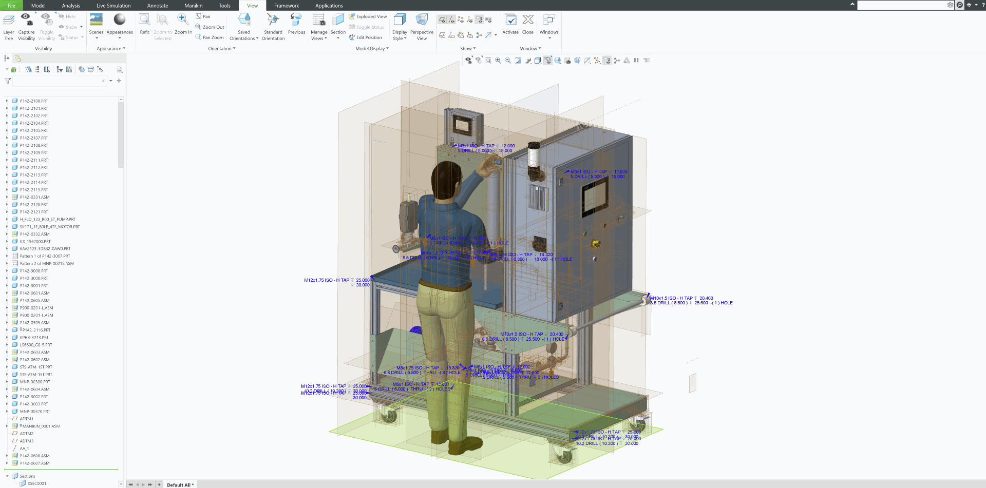
Task: Apply Standard Orientation
Action: (x=273, y=27)
